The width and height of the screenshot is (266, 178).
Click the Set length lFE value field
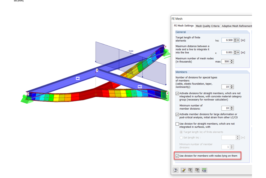[229, 138]
